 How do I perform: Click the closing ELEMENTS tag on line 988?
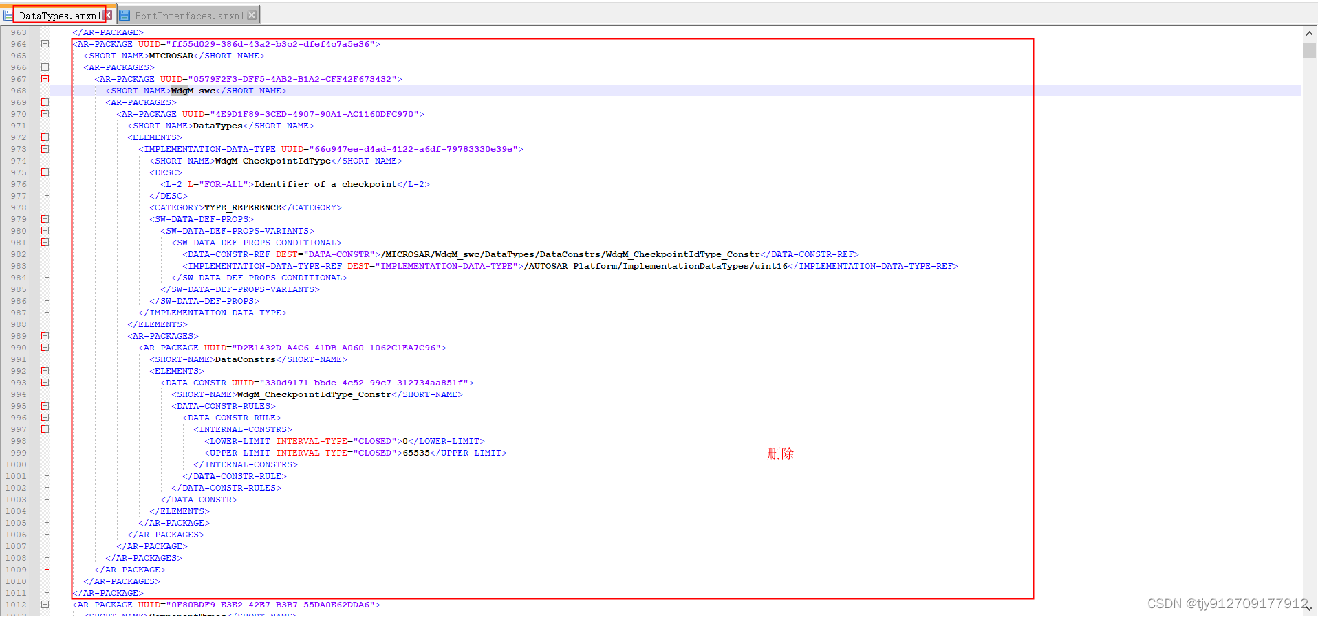(x=158, y=324)
